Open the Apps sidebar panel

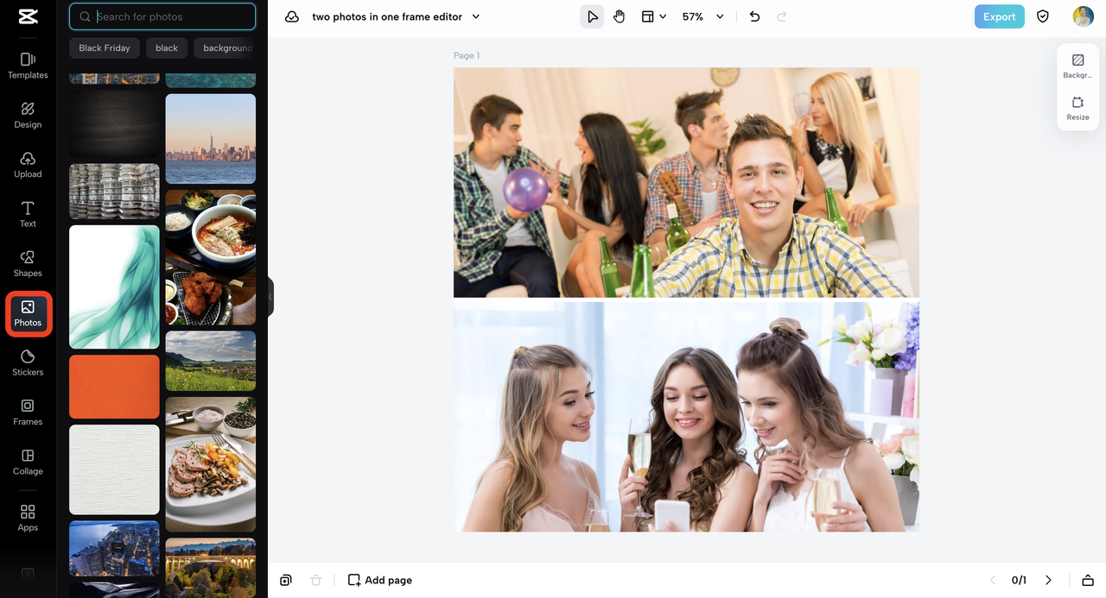pyautogui.click(x=28, y=519)
